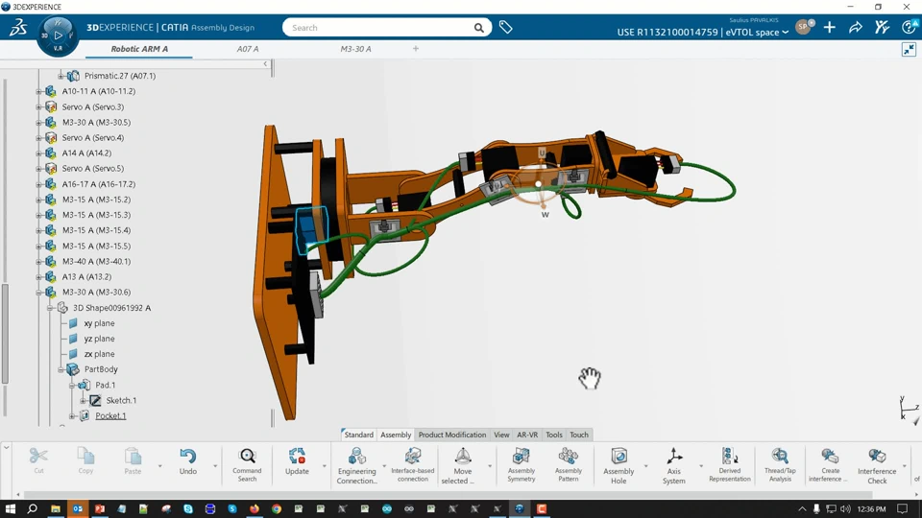Open dropdown arrow next to Paste
Image resolution: width=922 pixels, height=518 pixels.
point(160,466)
